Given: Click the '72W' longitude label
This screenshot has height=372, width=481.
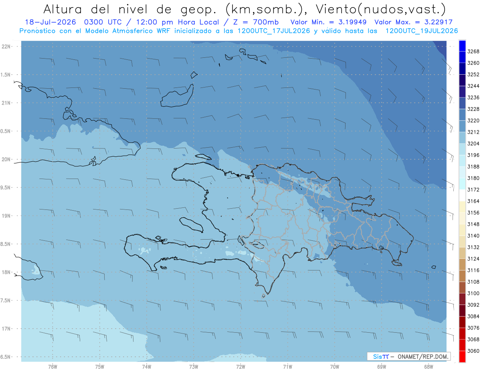Looking at the screenshot, I should click(x=240, y=367).
